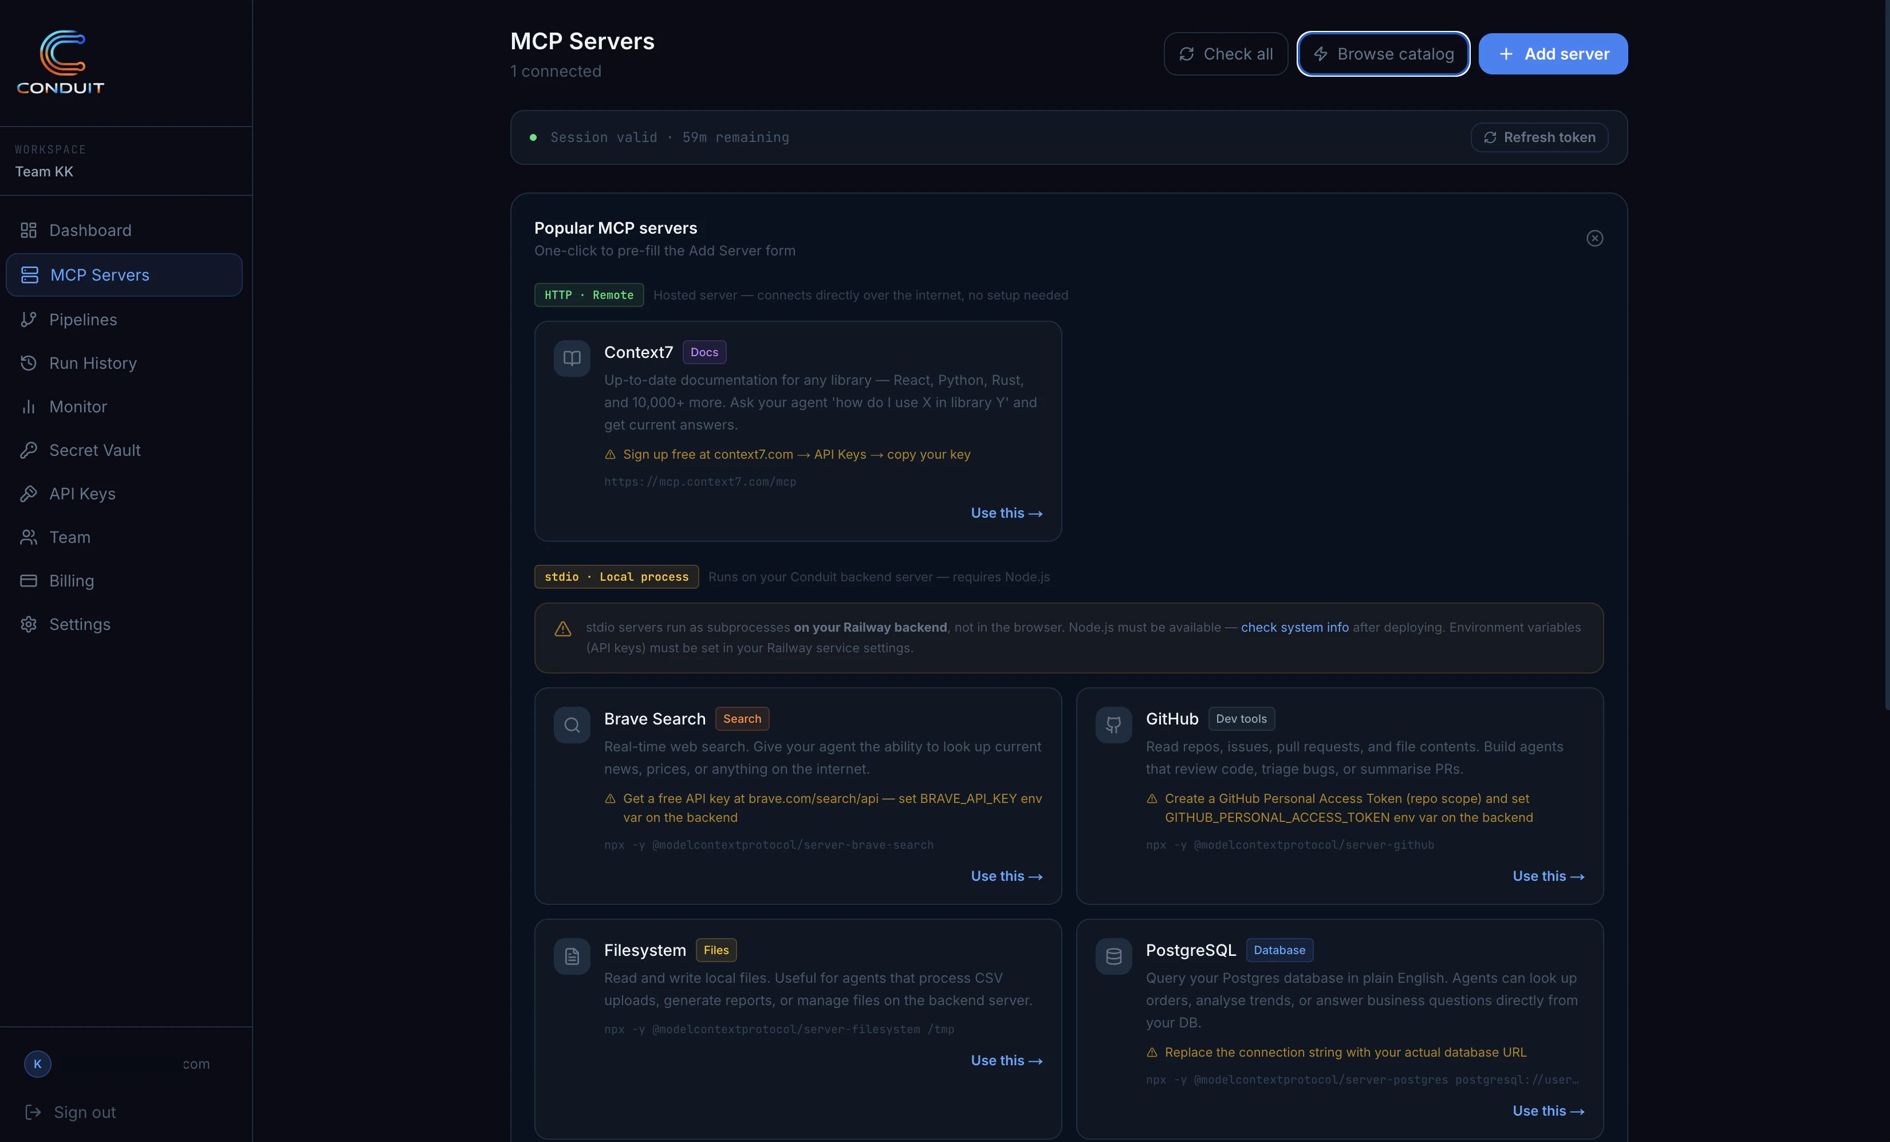Refresh the session token
The width and height of the screenshot is (1890, 1142).
click(1539, 137)
